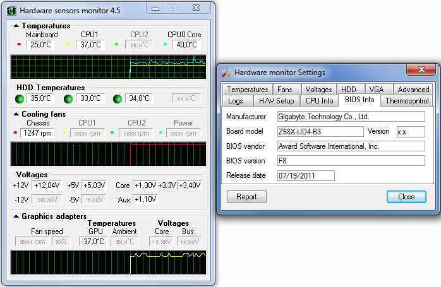Click the first green HDD temperature icon

click(20, 98)
